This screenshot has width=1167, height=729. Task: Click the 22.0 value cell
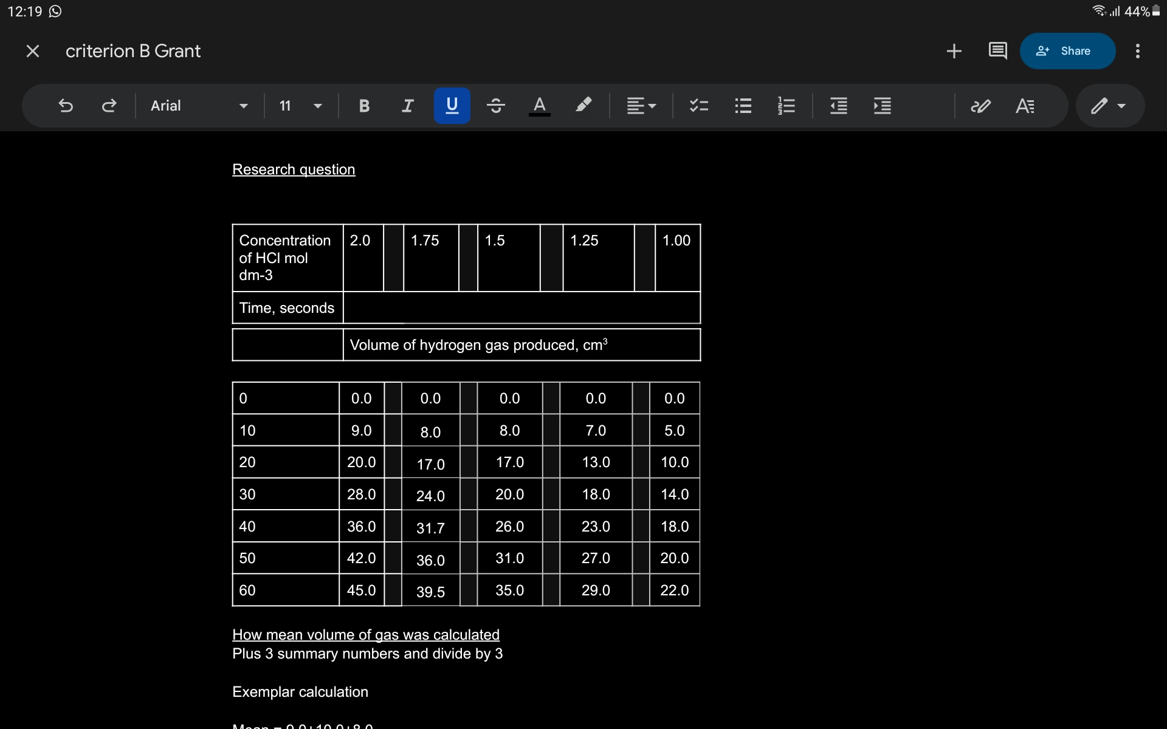[x=675, y=590]
